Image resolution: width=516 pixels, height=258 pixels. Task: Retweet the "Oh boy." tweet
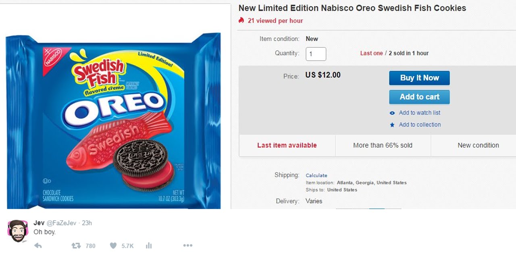pyautogui.click(x=76, y=246)
